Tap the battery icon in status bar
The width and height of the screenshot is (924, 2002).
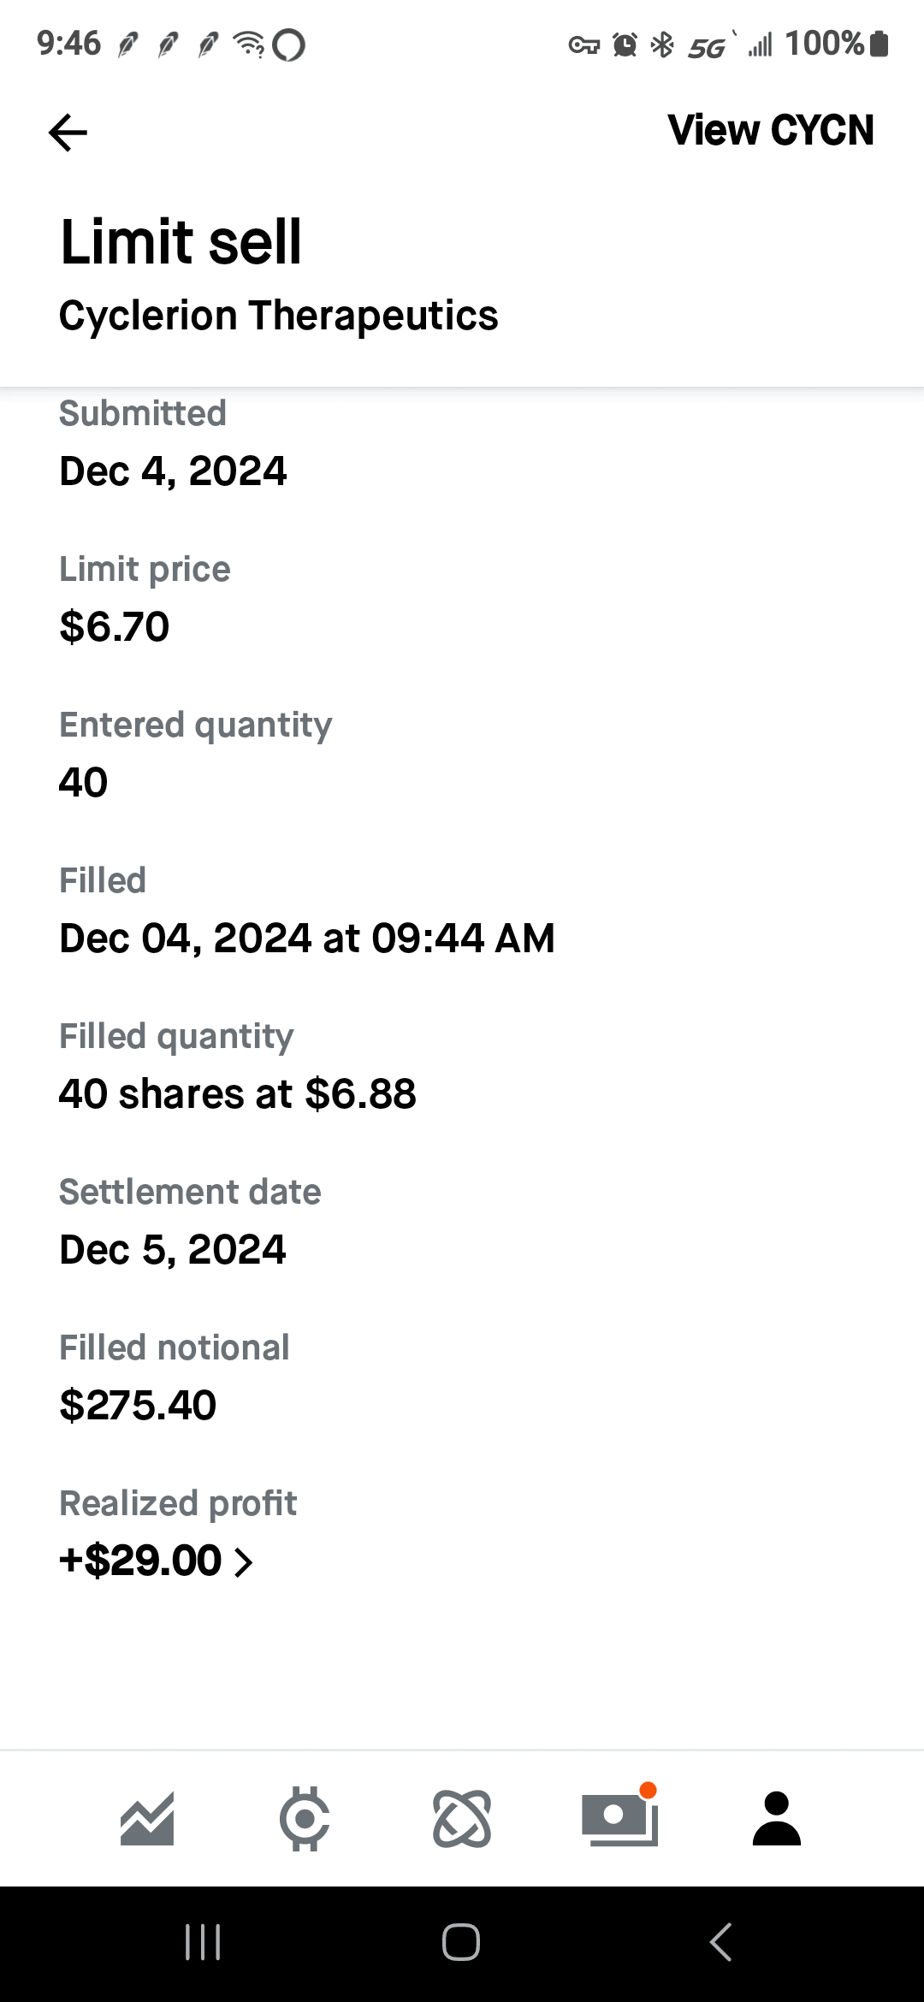coord(879,44)
